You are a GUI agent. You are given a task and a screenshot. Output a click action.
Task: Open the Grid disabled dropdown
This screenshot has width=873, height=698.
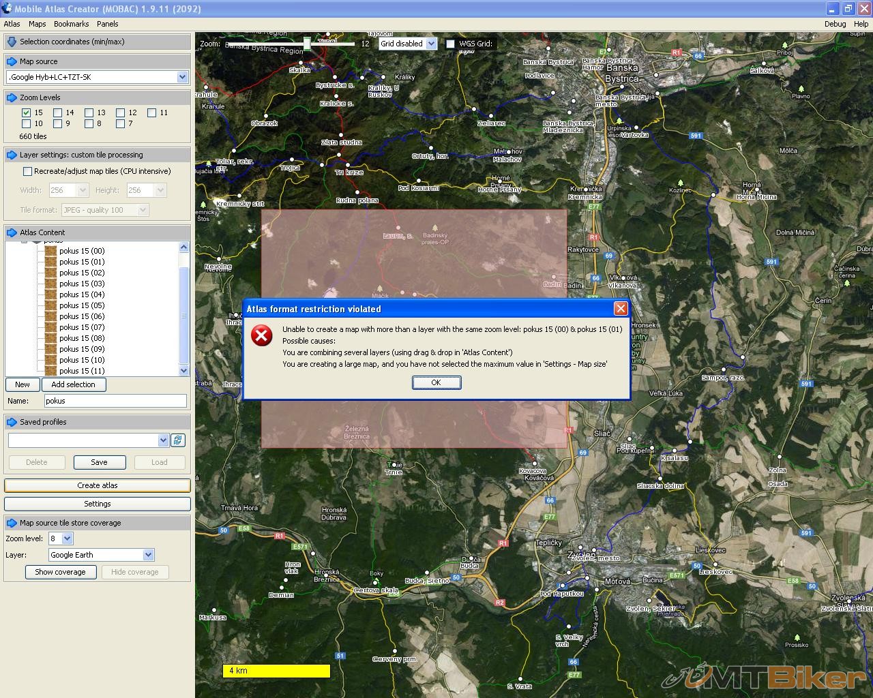click(431, 44)
